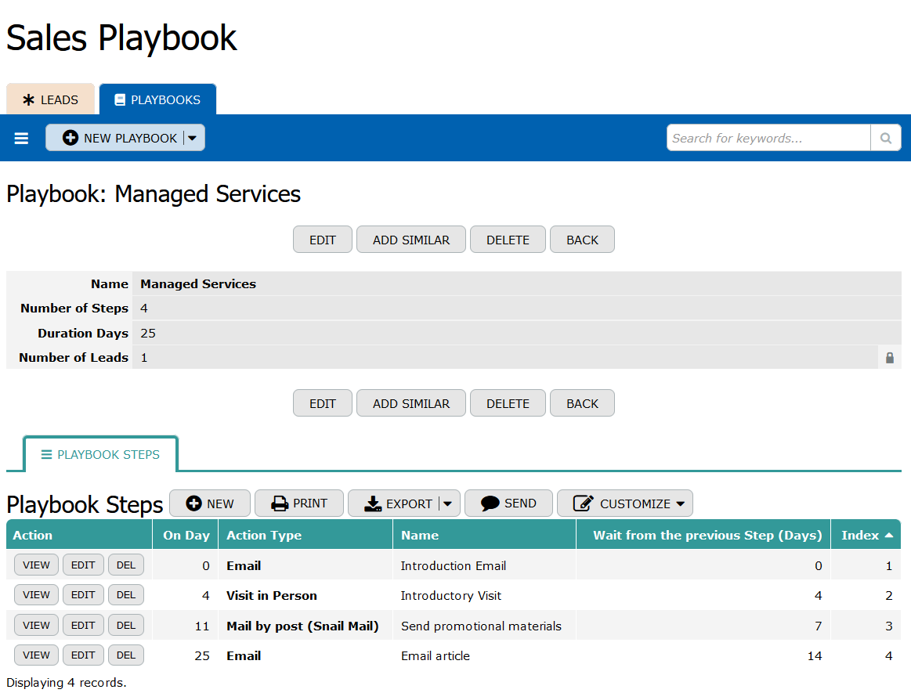This screenshot has height=693, width=911.
Task: Click the top Back button
Action: (x=582, y=240)
